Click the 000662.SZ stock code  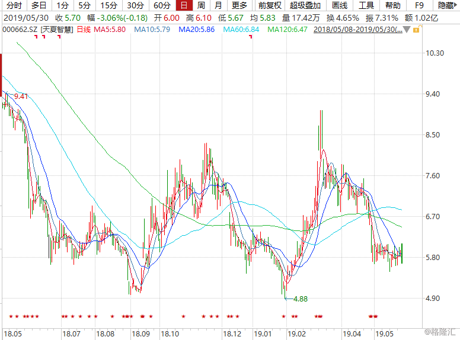coord(20,30)
